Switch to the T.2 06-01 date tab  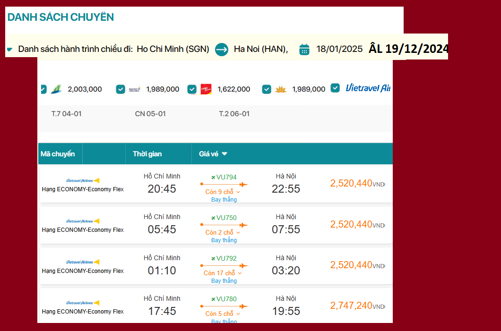(x=234, y=113)
